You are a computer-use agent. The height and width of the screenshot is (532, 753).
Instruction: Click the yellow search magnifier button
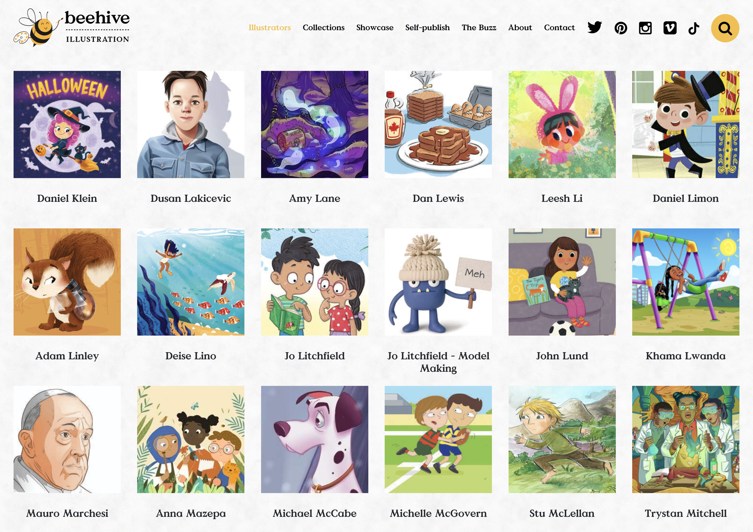pyautogui.click(x=725, y=28)
